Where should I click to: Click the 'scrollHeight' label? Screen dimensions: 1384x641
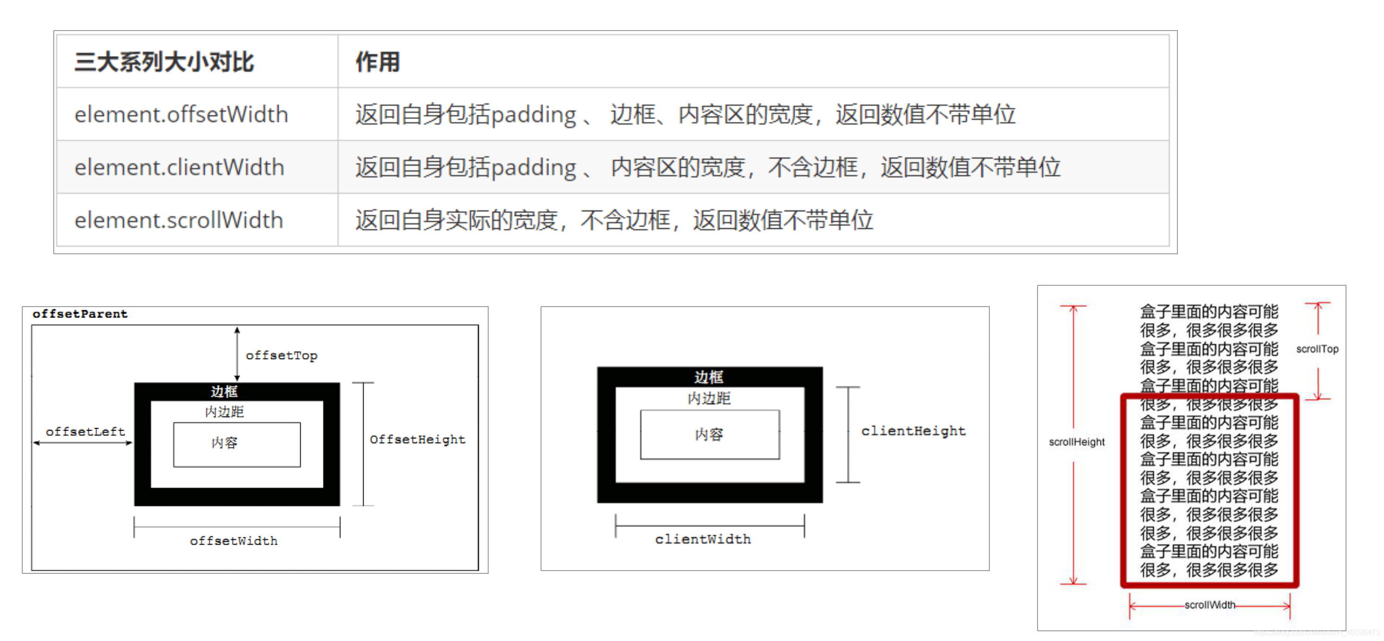[x=1077, y=442]
